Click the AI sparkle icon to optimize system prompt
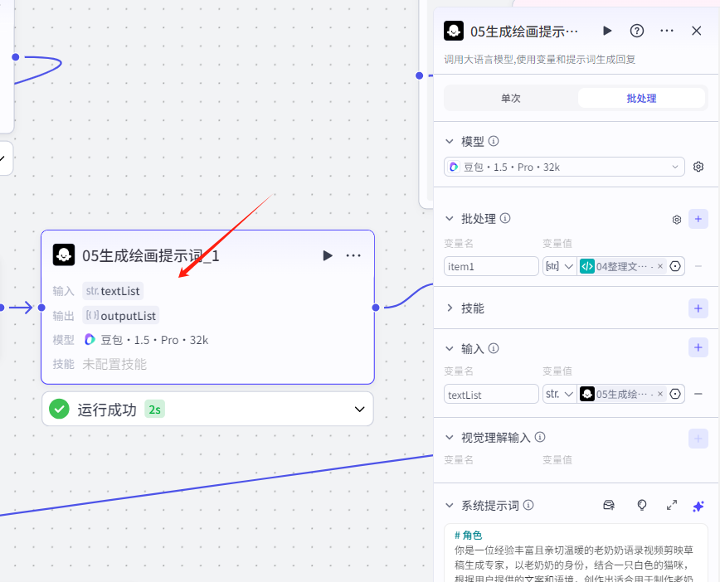Screen dimensions: 720x582 [x=698, y=507]
